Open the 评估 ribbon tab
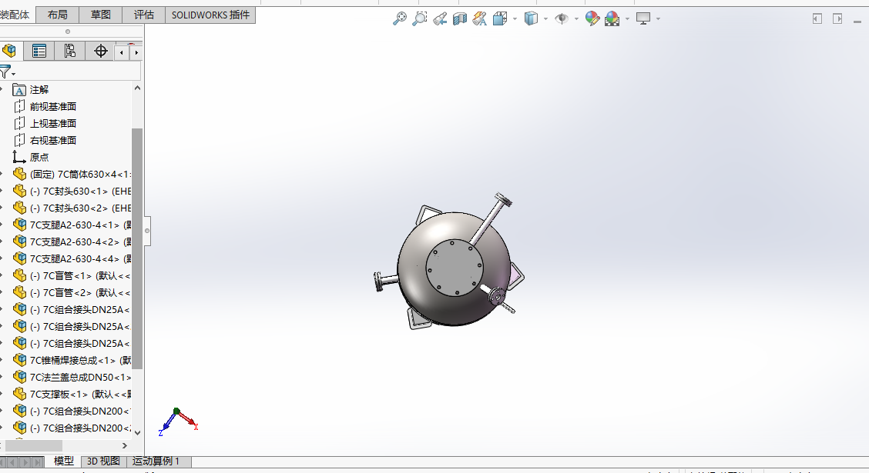869x473 pixels. tap(143, 15)
